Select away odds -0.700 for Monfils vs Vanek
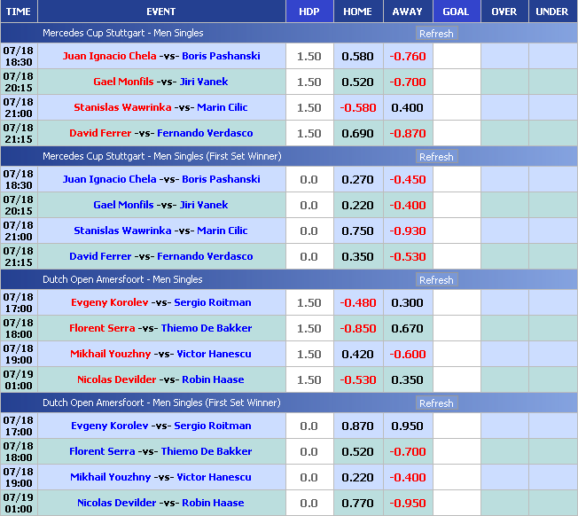 [x=408, y=82]
